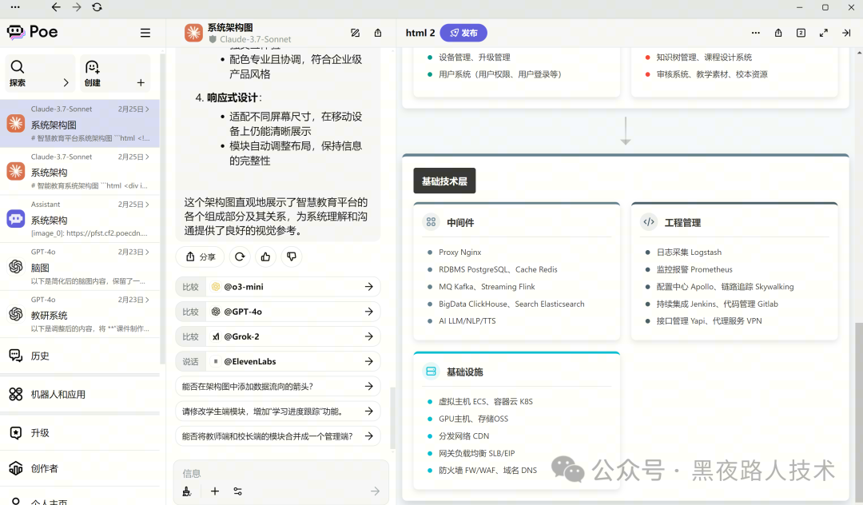Screen dimensions: 863x505
Task: Like the response with thumbs up
Action: point(266,257)
